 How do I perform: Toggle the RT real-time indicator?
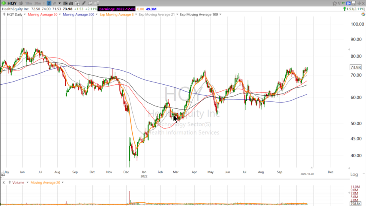coord(343,3)
